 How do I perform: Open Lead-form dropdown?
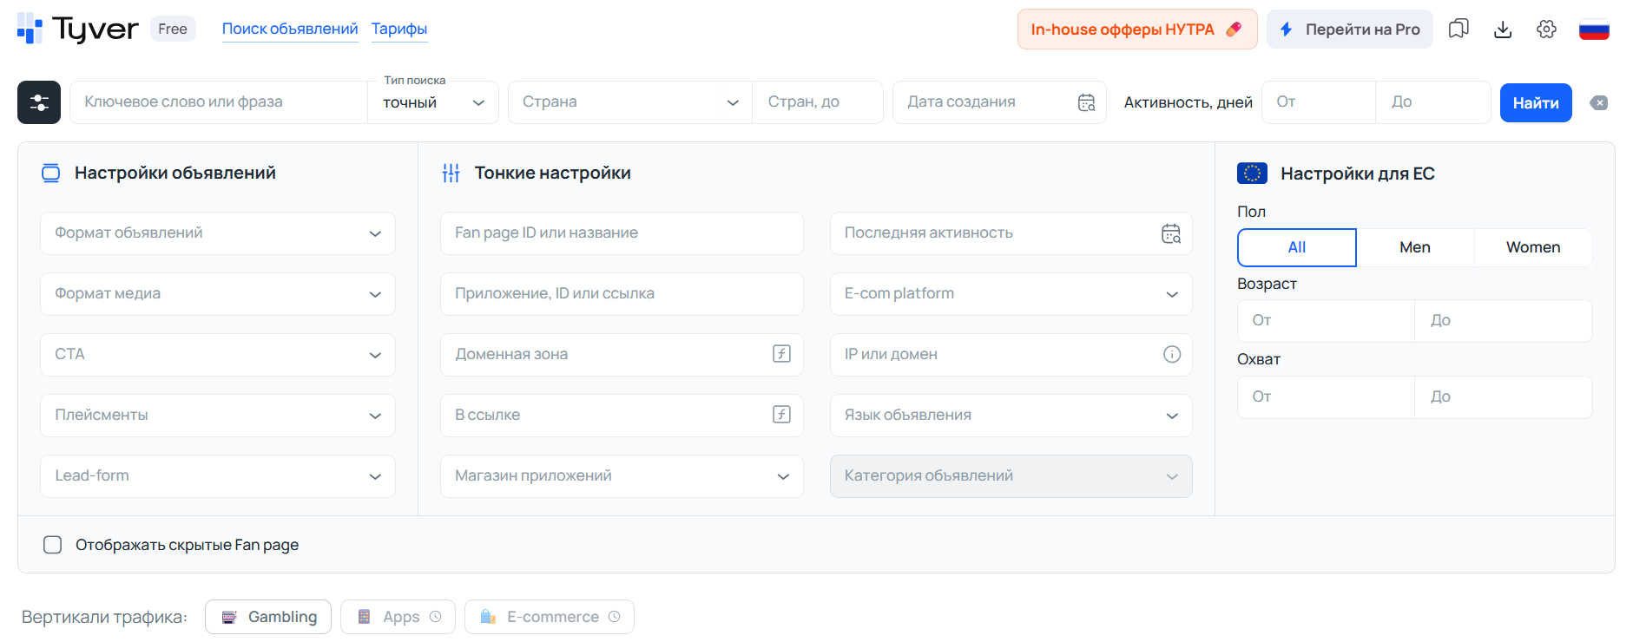tap(218, 476)
